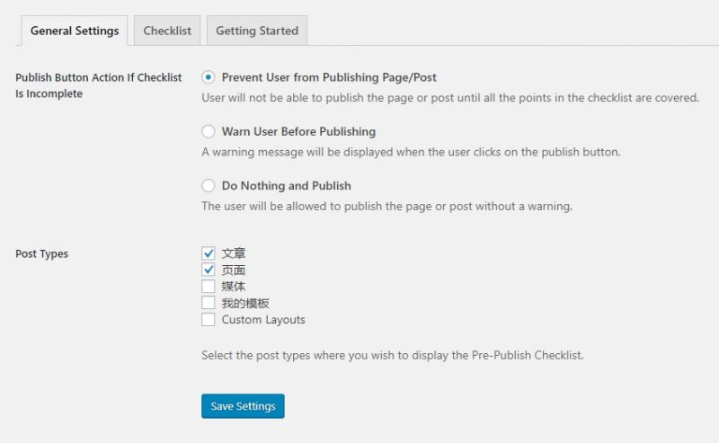This screenshot has height=443, width=719.
Task: Switch to the General Settings tab
Action: [75, 31]
